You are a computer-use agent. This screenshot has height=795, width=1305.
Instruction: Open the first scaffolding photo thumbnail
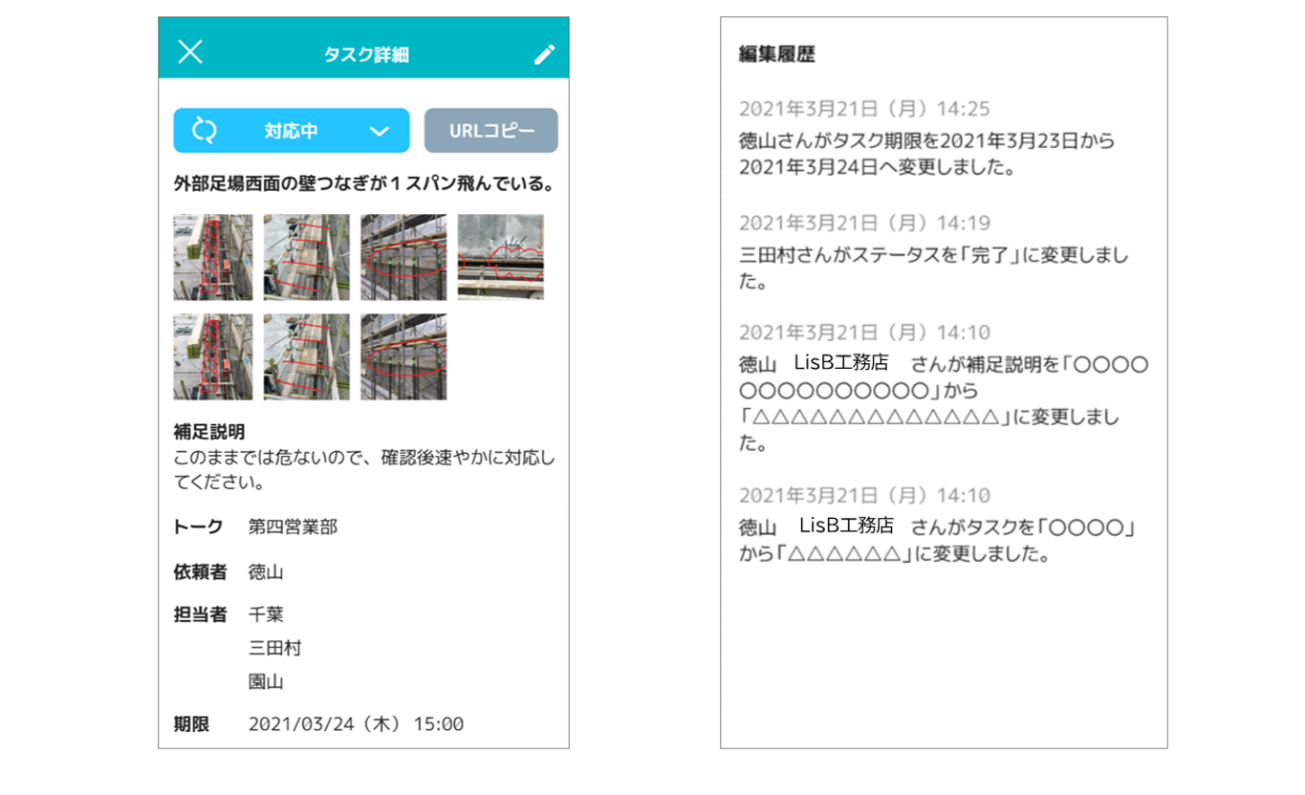[x=212, y=258]
